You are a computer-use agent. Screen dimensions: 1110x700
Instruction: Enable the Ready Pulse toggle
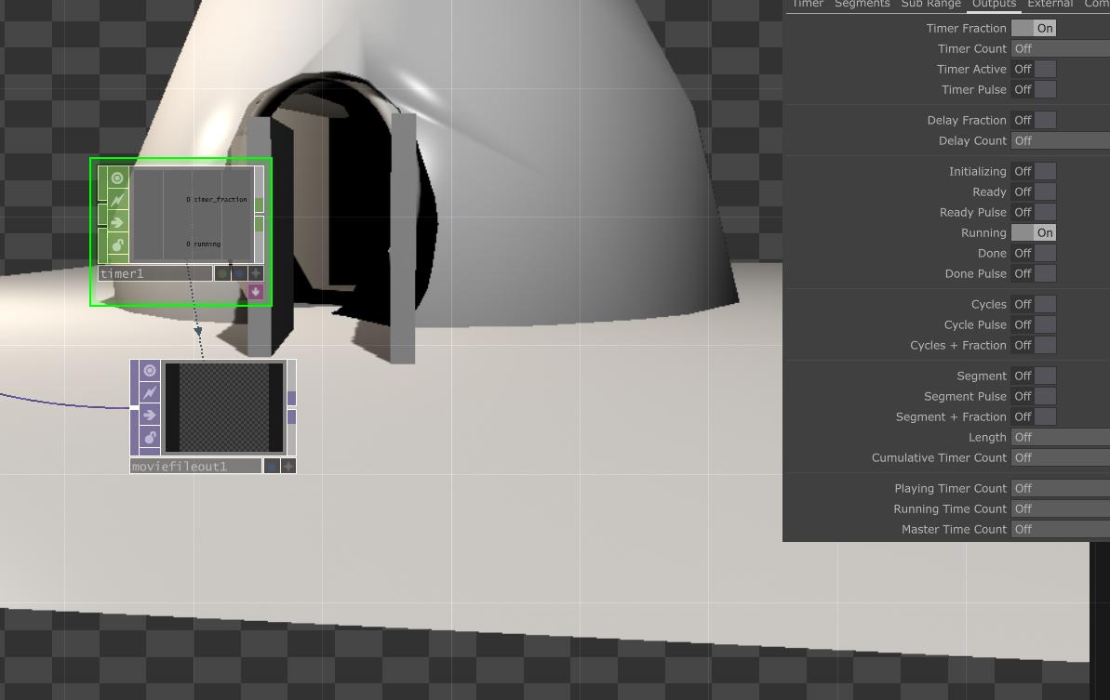1034,212
